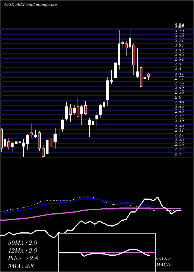Select the 2.6 price axis label
194x272 pixels.
[x=178, y=97]
